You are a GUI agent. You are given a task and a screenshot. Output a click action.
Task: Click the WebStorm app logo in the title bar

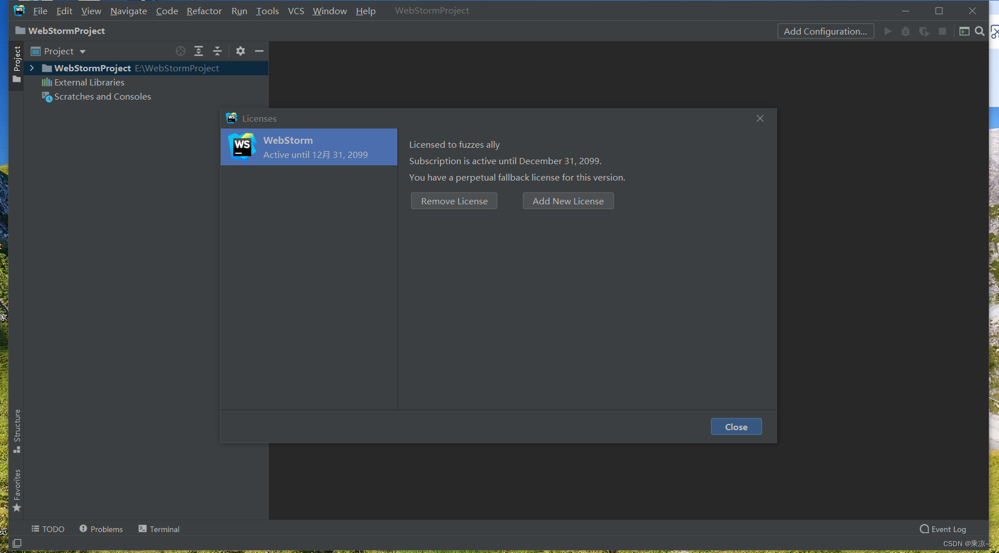[x=19, y=10]
